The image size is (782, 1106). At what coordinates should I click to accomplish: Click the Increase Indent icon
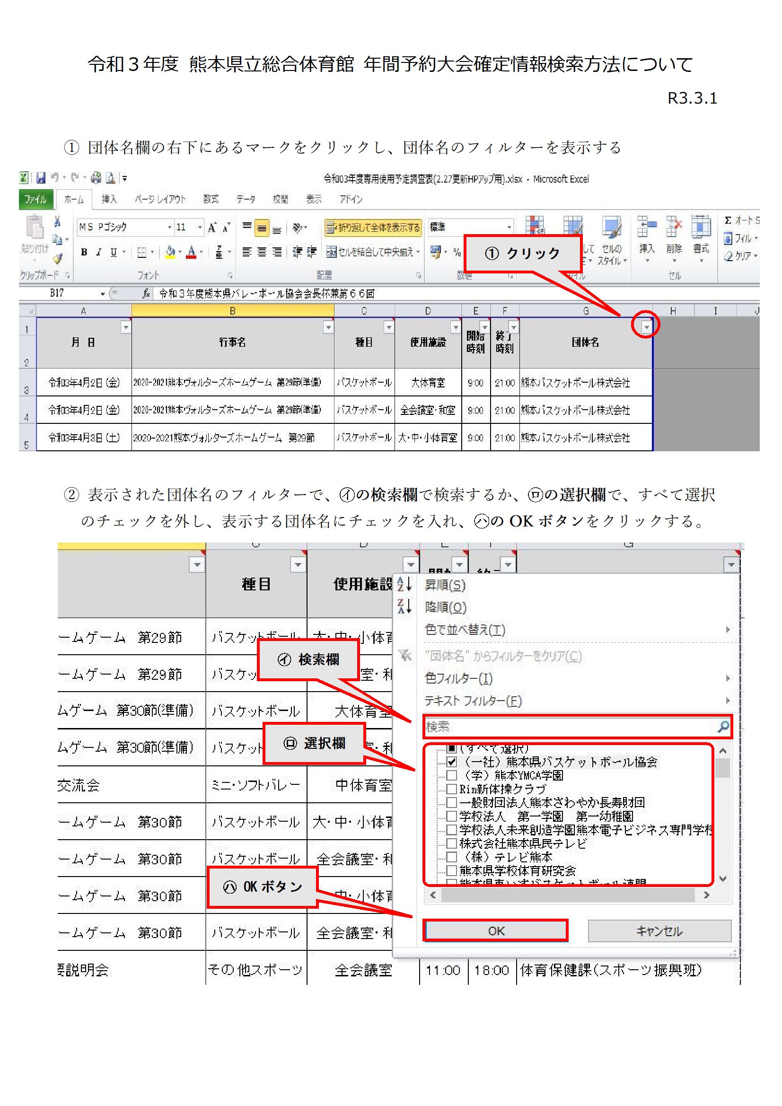[312, 252]
